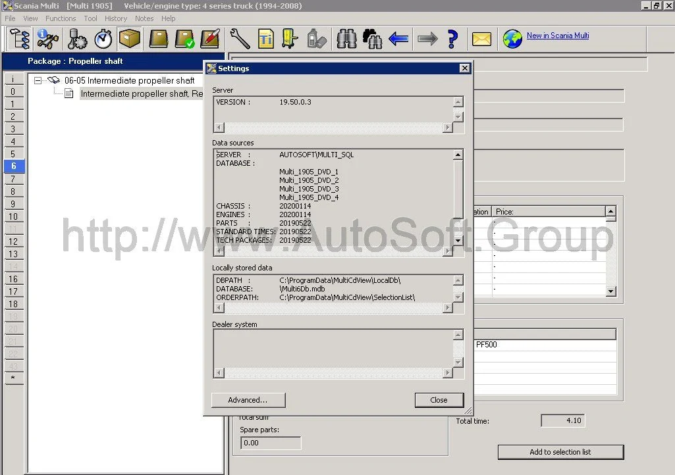The width and height of the screenshot is (675, 475).
Task: Open the History menu
Action: [x=116, y=18]
